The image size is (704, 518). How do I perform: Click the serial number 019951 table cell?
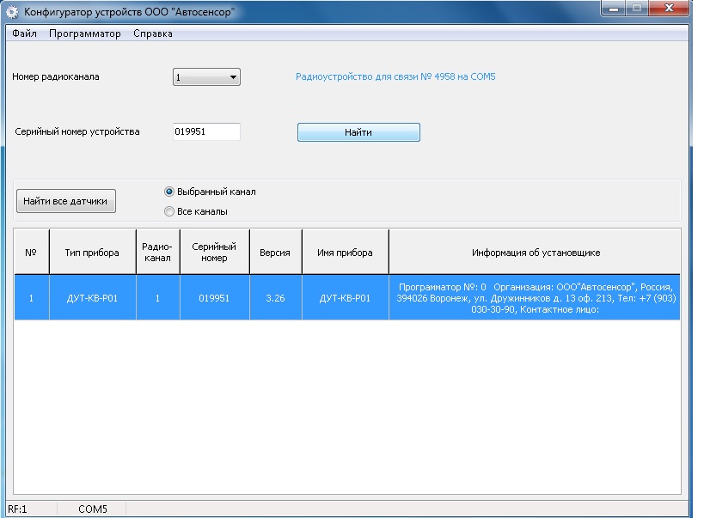click(214, 298)
